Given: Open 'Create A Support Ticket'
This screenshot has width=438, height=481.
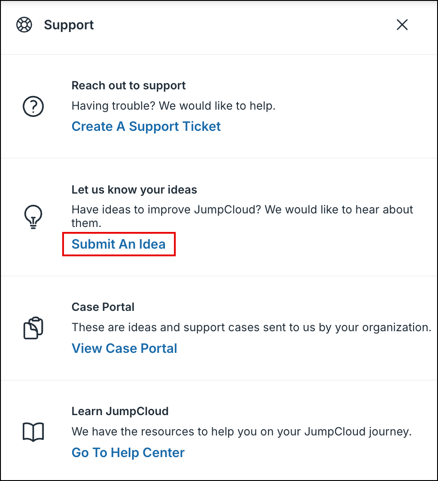Looking at the screenshot, I should tap(146, 126).
